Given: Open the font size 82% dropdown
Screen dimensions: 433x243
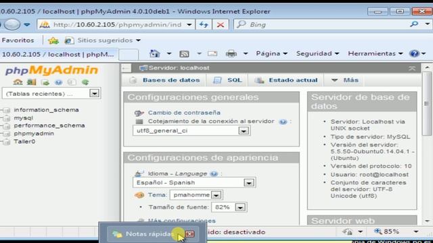Looking at the screenshot, I should [x=240, y=207].
